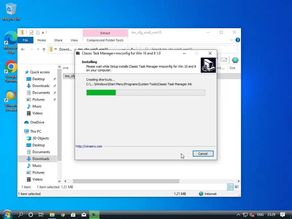Click horizontal scrollbar right arrow

239,181
